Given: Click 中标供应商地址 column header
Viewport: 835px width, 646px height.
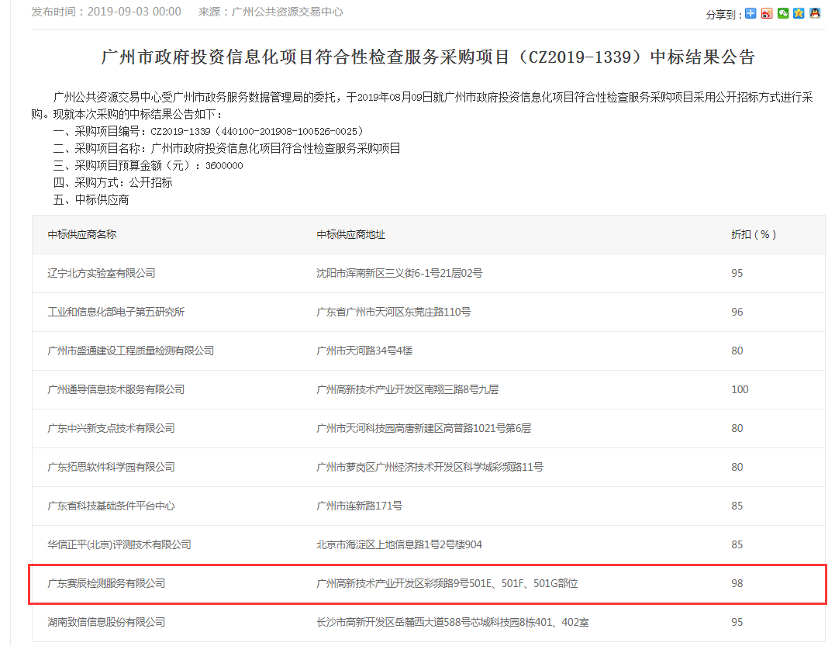Looking at the screenshot, I should pos(351,234).
